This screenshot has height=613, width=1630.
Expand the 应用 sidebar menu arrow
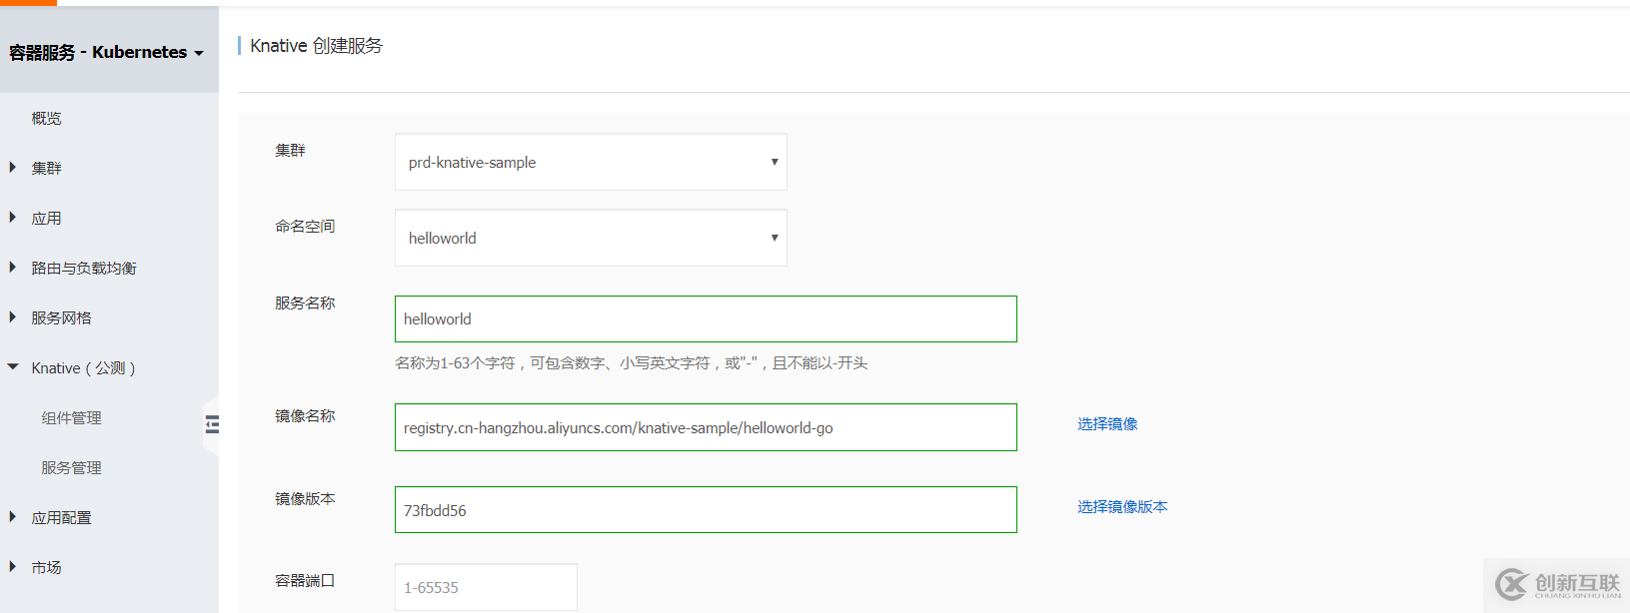click(12, 218)
